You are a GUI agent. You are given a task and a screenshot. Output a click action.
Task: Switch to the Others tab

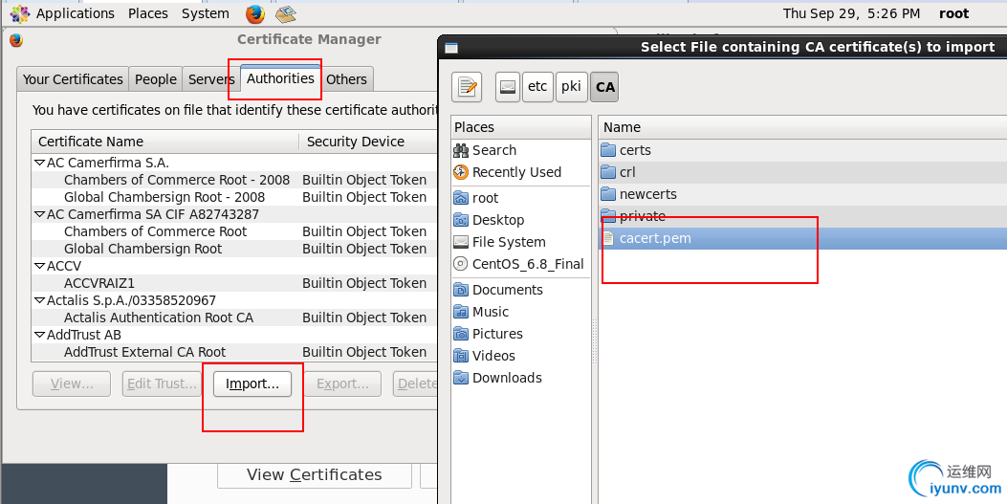(346, 79)
